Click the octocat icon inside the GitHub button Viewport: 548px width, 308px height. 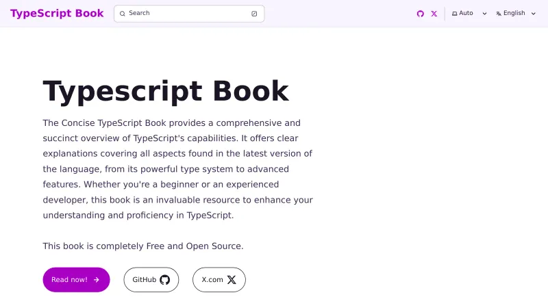[x=164, y=280]
